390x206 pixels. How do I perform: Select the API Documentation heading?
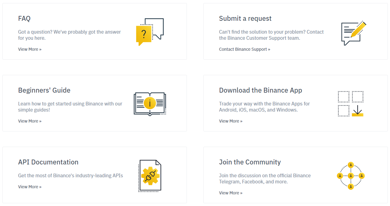(48, 162)
